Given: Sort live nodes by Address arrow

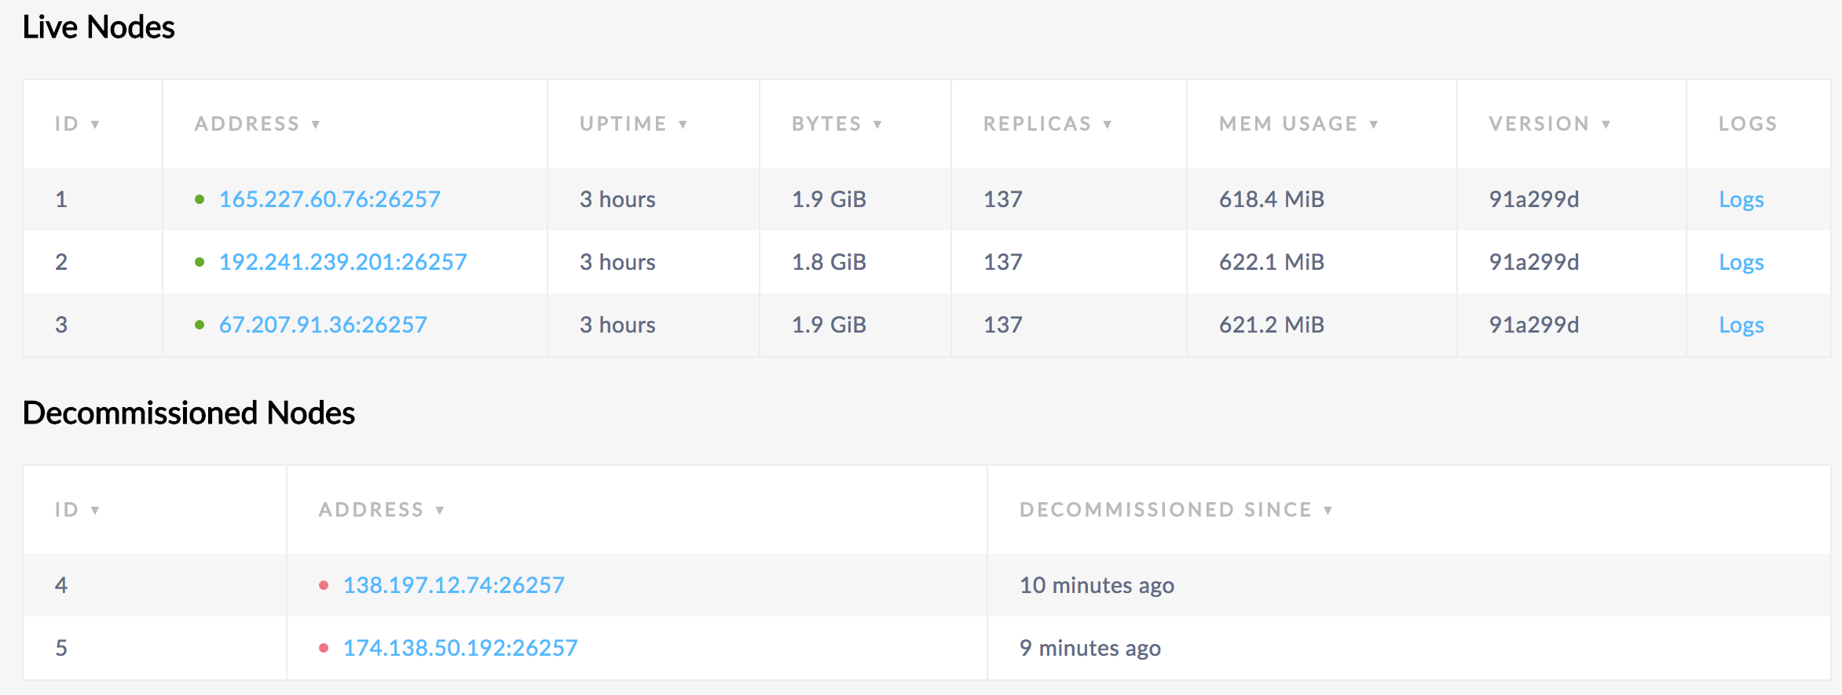Looking at the screenshot, I should pos(316,124).
